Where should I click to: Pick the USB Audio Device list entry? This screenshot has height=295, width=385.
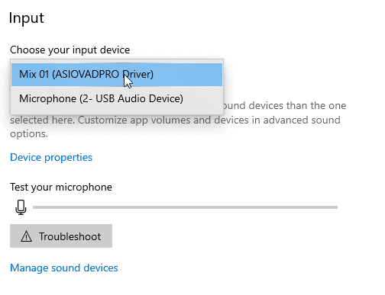click(117, 98)
